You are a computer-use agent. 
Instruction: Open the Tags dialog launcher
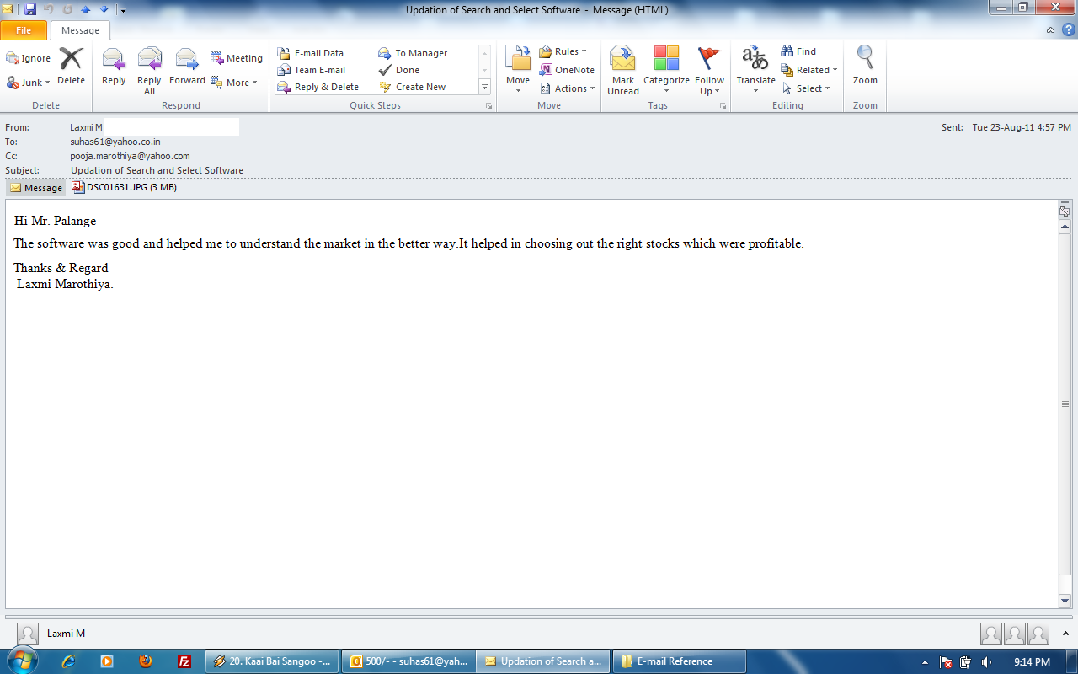click(723, 106)
